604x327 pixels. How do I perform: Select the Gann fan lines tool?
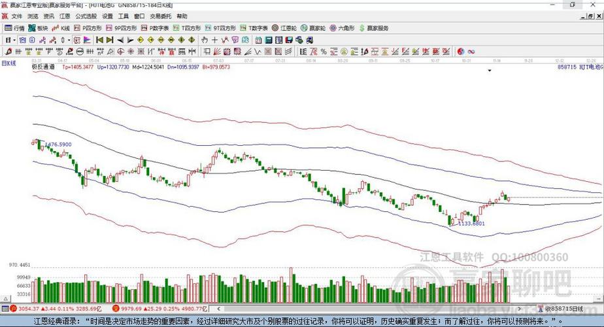tap(217, 52)
